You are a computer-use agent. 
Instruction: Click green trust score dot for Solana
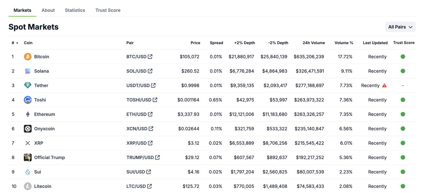click(x=403, y=71)
